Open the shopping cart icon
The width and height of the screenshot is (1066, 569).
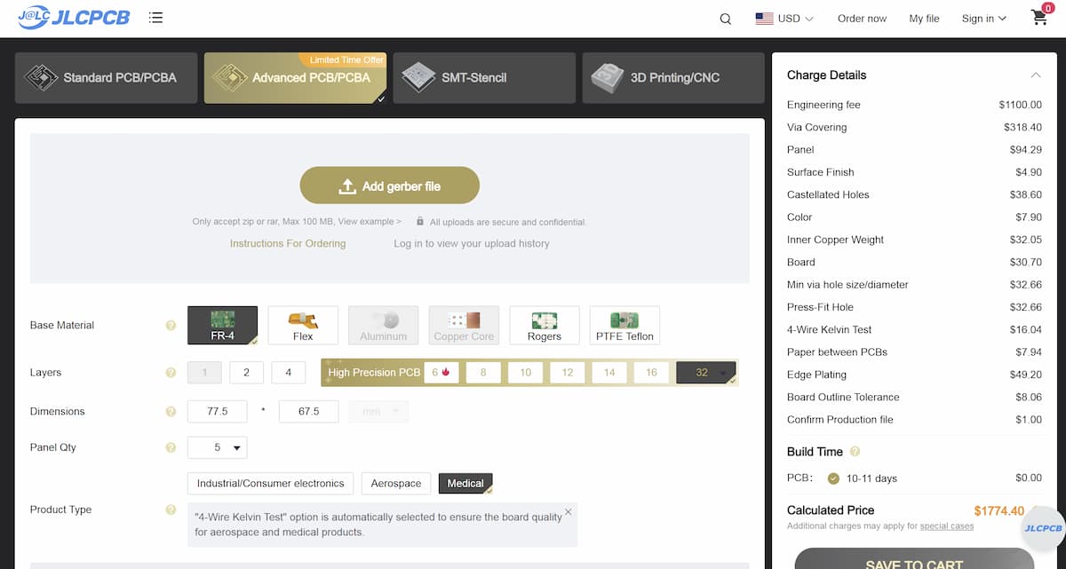point(1039,18)
